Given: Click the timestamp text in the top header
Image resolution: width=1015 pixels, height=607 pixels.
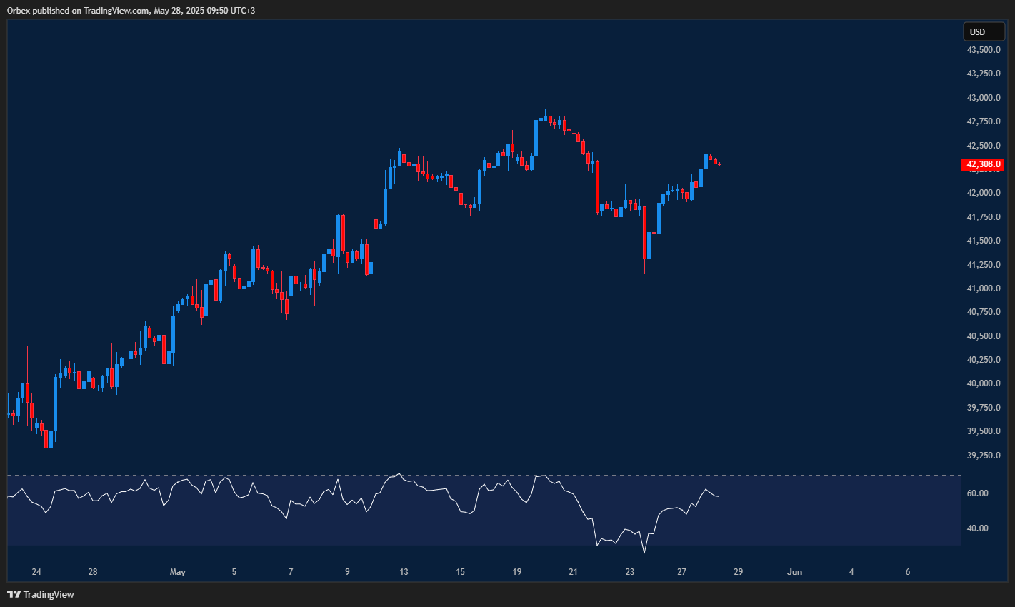Looking at the screenshot, I should click(204, 11).
